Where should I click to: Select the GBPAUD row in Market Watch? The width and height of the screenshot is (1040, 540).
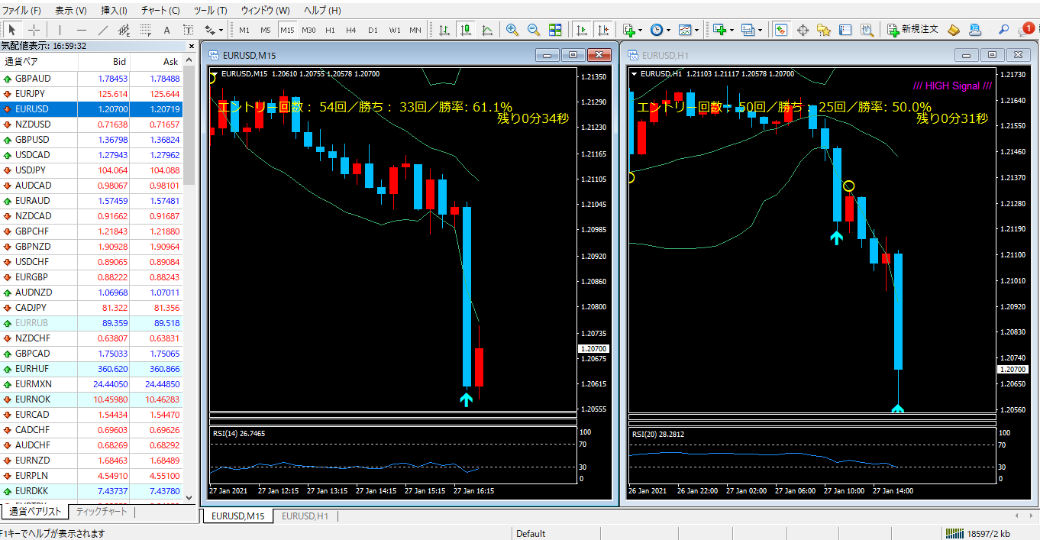pyautogui.click(x=91, y=79)
